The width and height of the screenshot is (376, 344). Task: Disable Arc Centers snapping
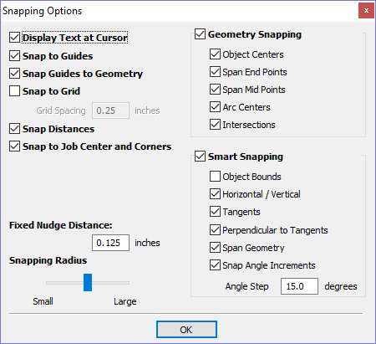pyautogui.click(x=215, y=107)
